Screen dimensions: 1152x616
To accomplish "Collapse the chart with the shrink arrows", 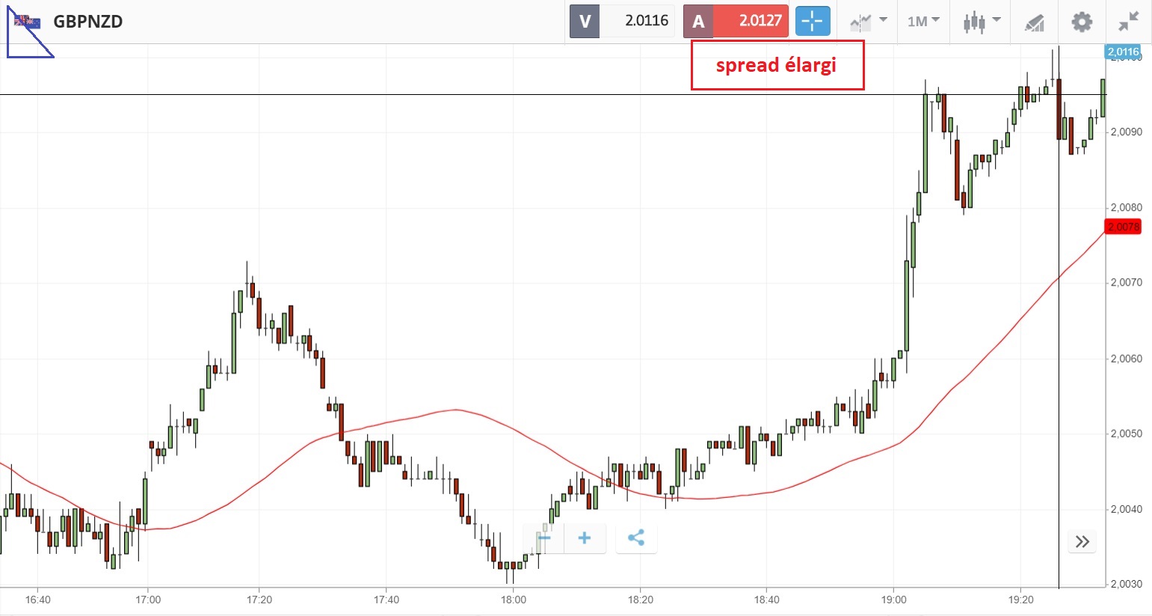I will pyautogui.click(x=1128, y=22).
